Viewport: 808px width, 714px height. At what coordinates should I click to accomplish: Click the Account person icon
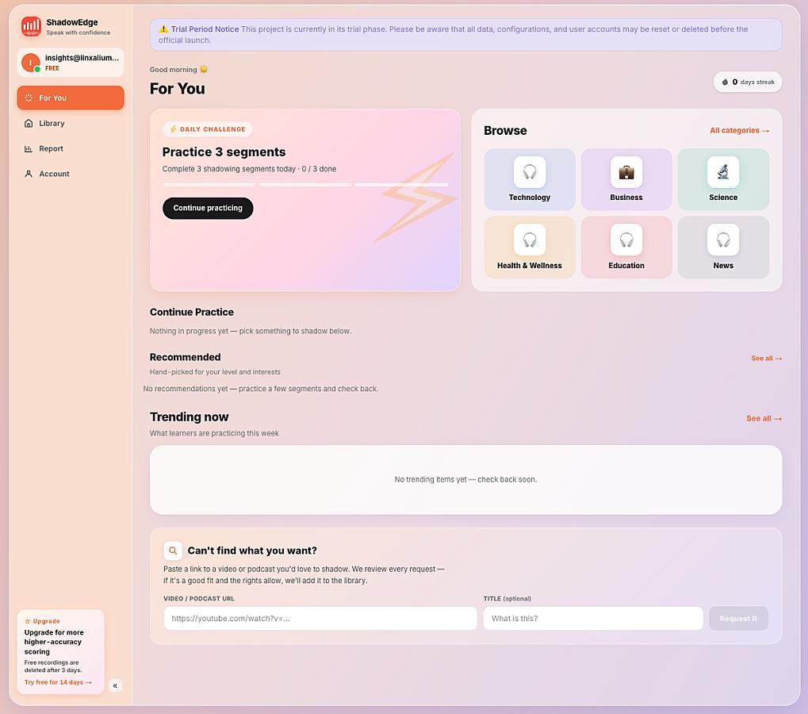coord(29,174)
